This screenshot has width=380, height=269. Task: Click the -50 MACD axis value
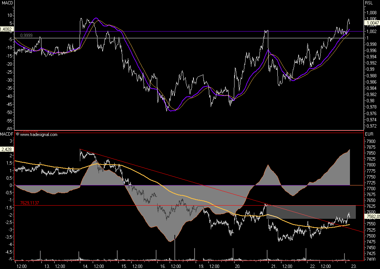point(9,113)
